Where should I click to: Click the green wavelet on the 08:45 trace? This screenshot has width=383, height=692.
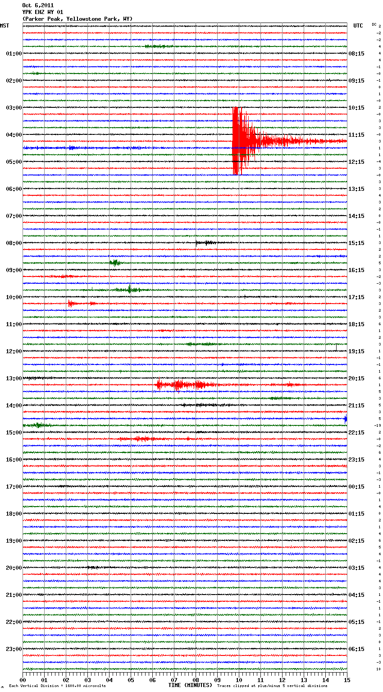[114, 263]
